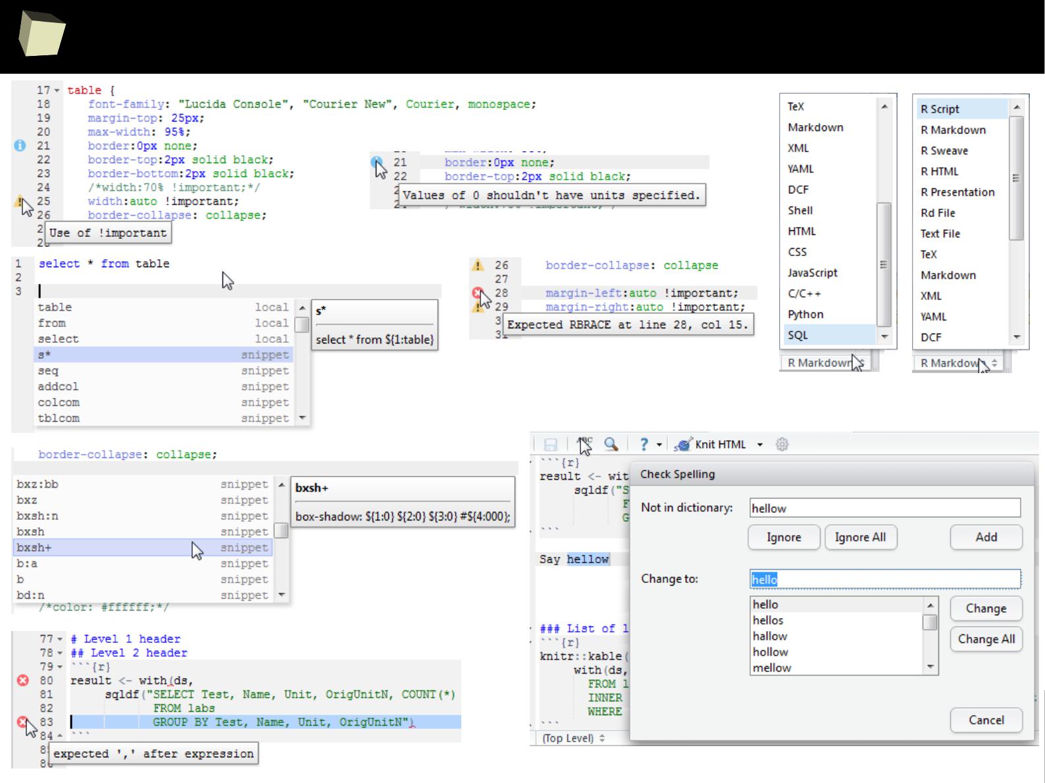
Task: Select Text File in the file type list
Action: click(961, 234)
